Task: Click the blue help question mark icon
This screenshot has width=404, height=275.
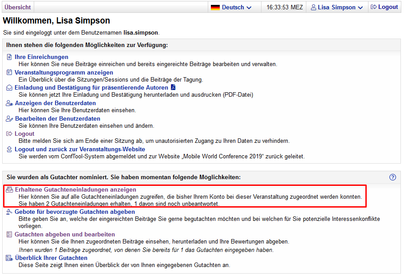Action: pyautogui.click(x=392, y=177)
